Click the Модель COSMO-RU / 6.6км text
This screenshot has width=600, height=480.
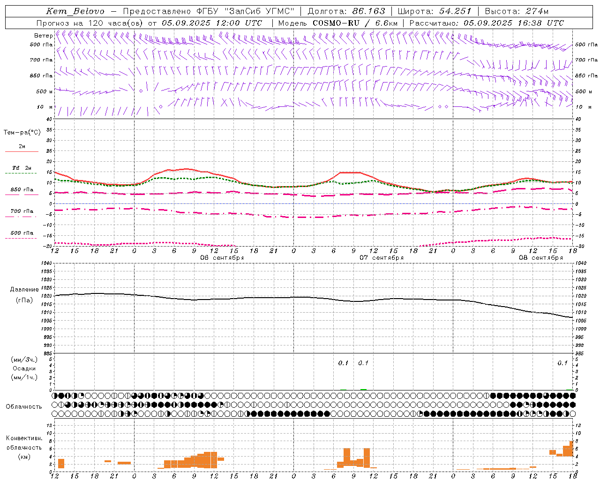pos(338,23)
